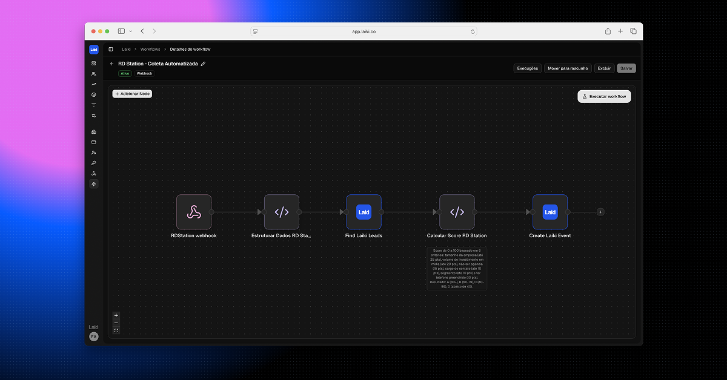Open the Laiki logo home icon
Image resolution: width=727 pixels, height=380 pixels.
coord(94,50)
